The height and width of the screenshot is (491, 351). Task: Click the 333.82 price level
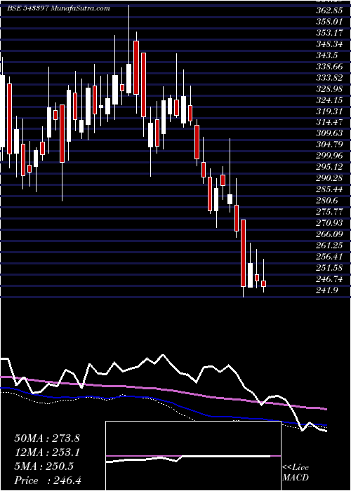[x=329, y=78]
